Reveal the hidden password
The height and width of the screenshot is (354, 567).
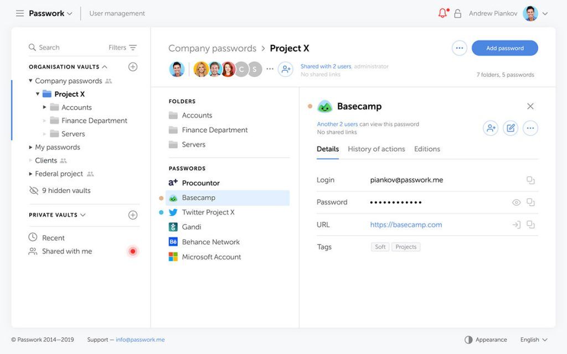(x=517, y=202)
